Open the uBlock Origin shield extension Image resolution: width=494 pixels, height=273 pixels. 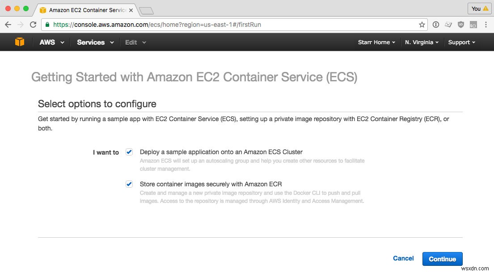click(460, 25)
